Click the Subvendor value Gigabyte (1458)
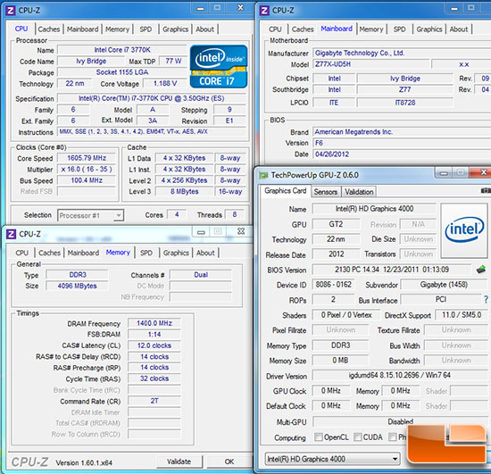 (444, 284)
